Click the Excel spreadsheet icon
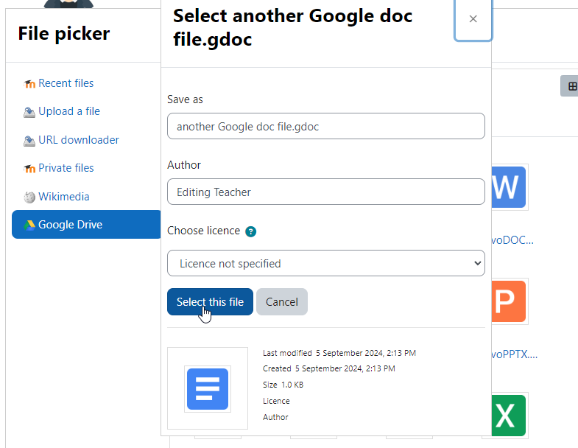Viewport: 578px width, 448px height. 509,416
